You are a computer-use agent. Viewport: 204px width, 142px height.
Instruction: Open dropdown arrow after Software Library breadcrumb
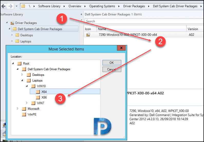click(64, 6)
